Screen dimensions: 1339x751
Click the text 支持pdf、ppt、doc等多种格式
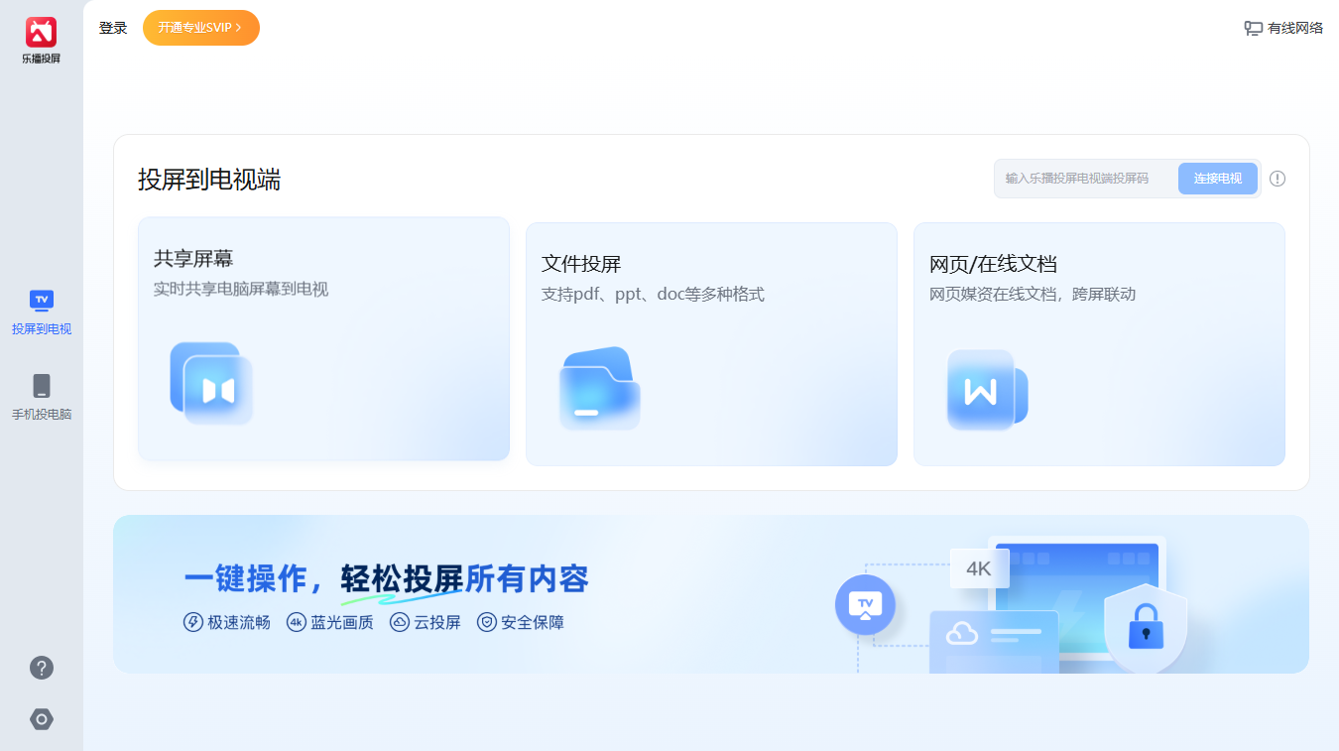653,294
